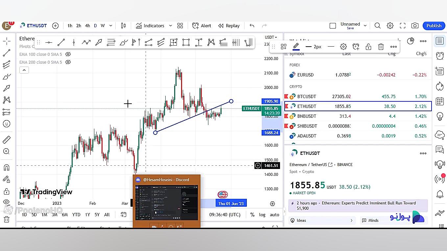Toggle percent scale
Image resolution: width=447 pixels, height=251 pixels.
coord(252,215)
